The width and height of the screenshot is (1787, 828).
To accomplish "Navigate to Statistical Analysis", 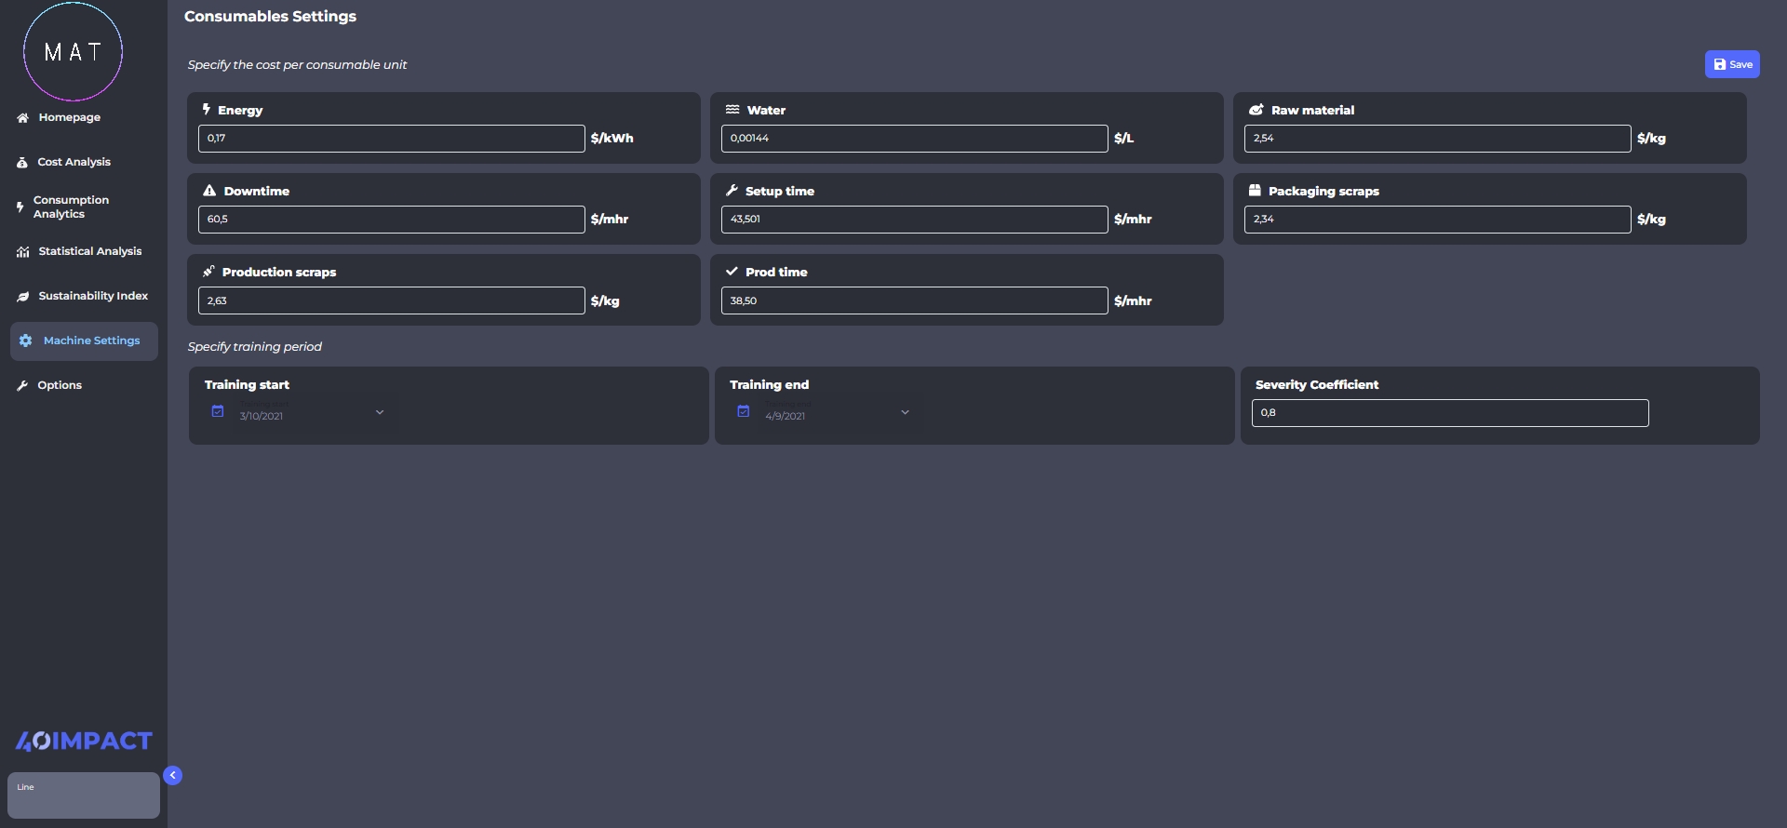I will pyautogui.click(x=89, y=251).
